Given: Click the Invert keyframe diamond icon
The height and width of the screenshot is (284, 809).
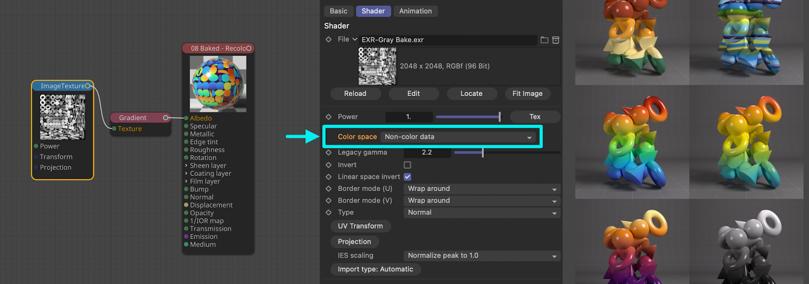Looking at the screenshot, I should (329, 165).
